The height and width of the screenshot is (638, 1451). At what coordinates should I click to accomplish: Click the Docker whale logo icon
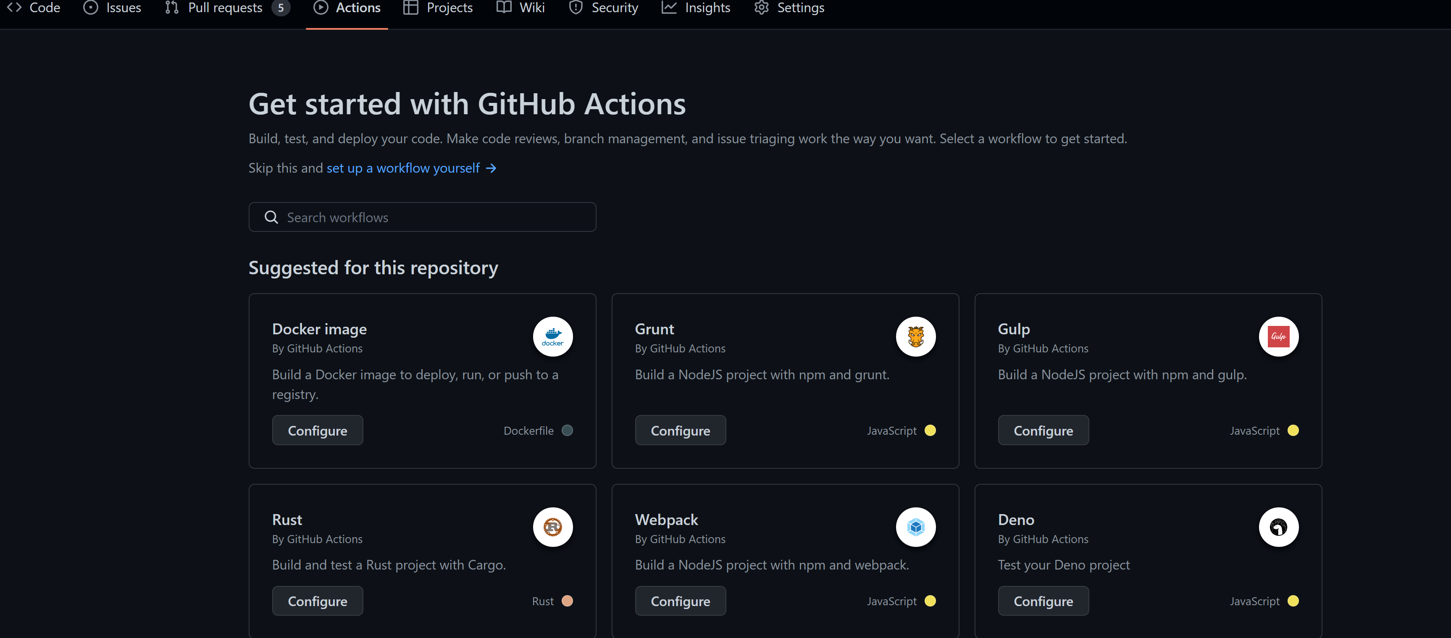(x=552, y=336)
